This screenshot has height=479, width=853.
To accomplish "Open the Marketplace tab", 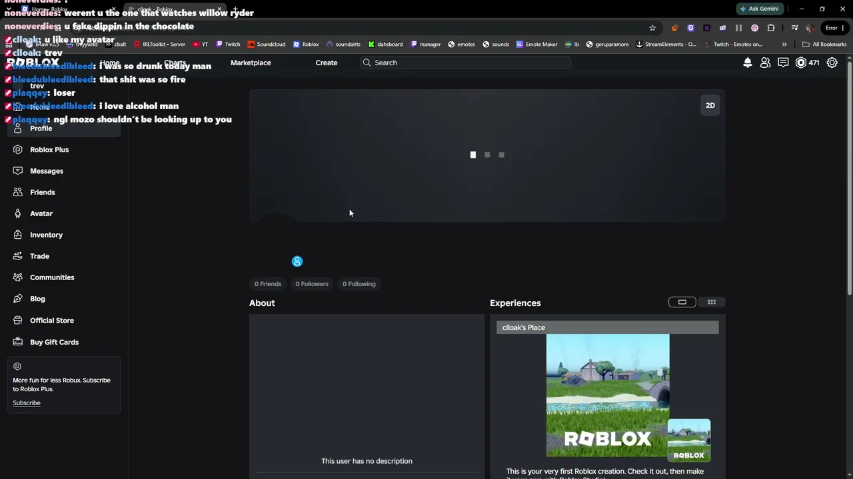I will pos(251,63).
